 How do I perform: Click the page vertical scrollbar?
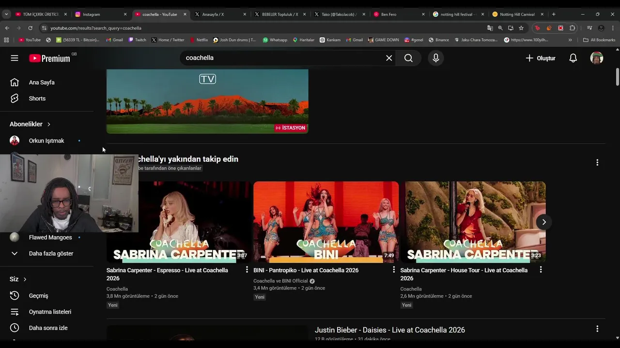[x=617, y=77]
